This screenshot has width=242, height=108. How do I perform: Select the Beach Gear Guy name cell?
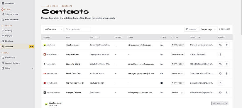(73, 74)
